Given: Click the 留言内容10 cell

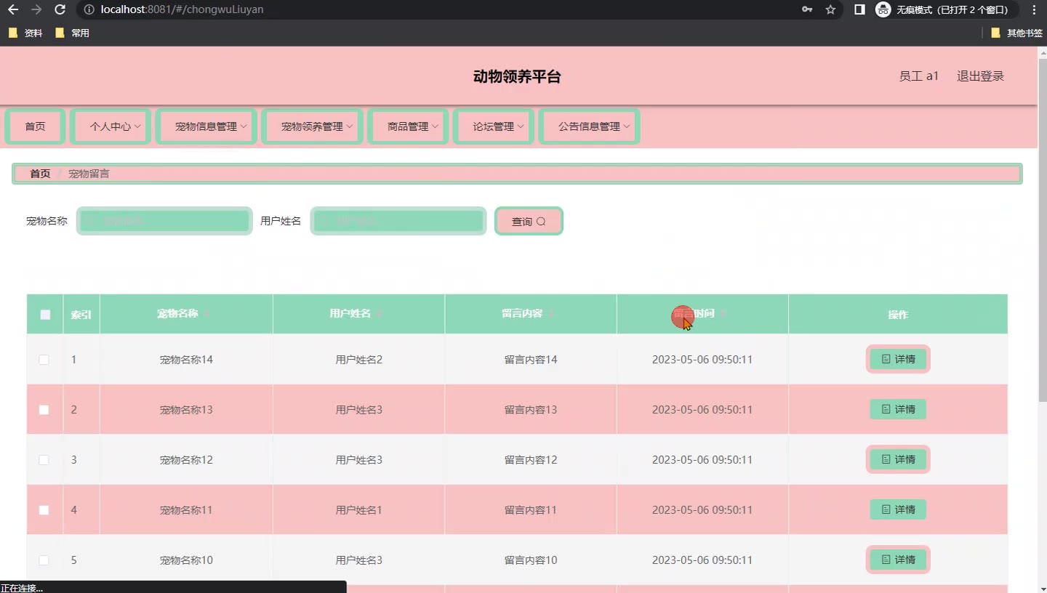Looking at the screenshot, I should [x=531, y=560].
